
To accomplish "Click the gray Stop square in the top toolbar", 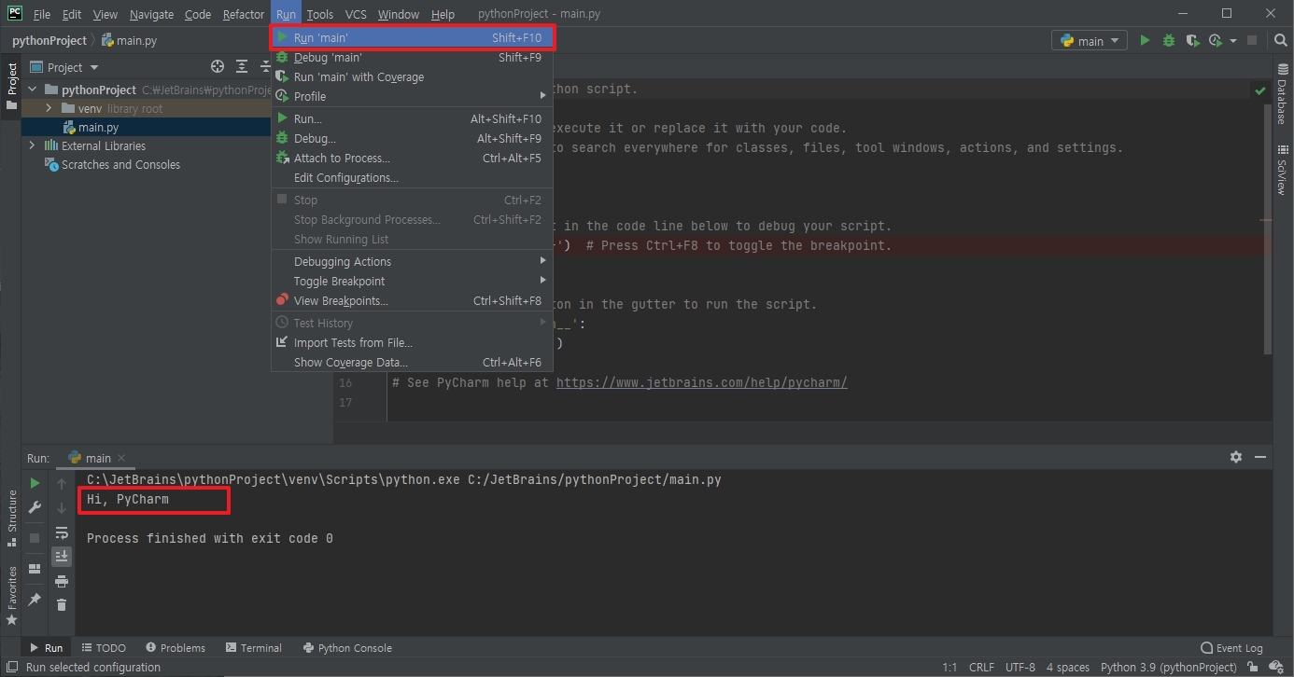I will tap(1252, 41).
